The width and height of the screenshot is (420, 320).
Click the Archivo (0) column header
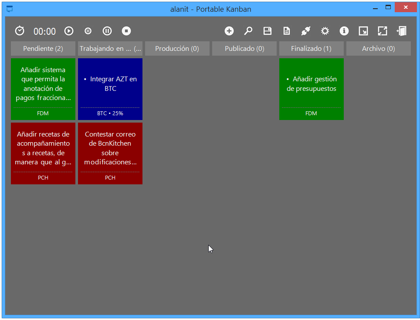coord(378,49)
